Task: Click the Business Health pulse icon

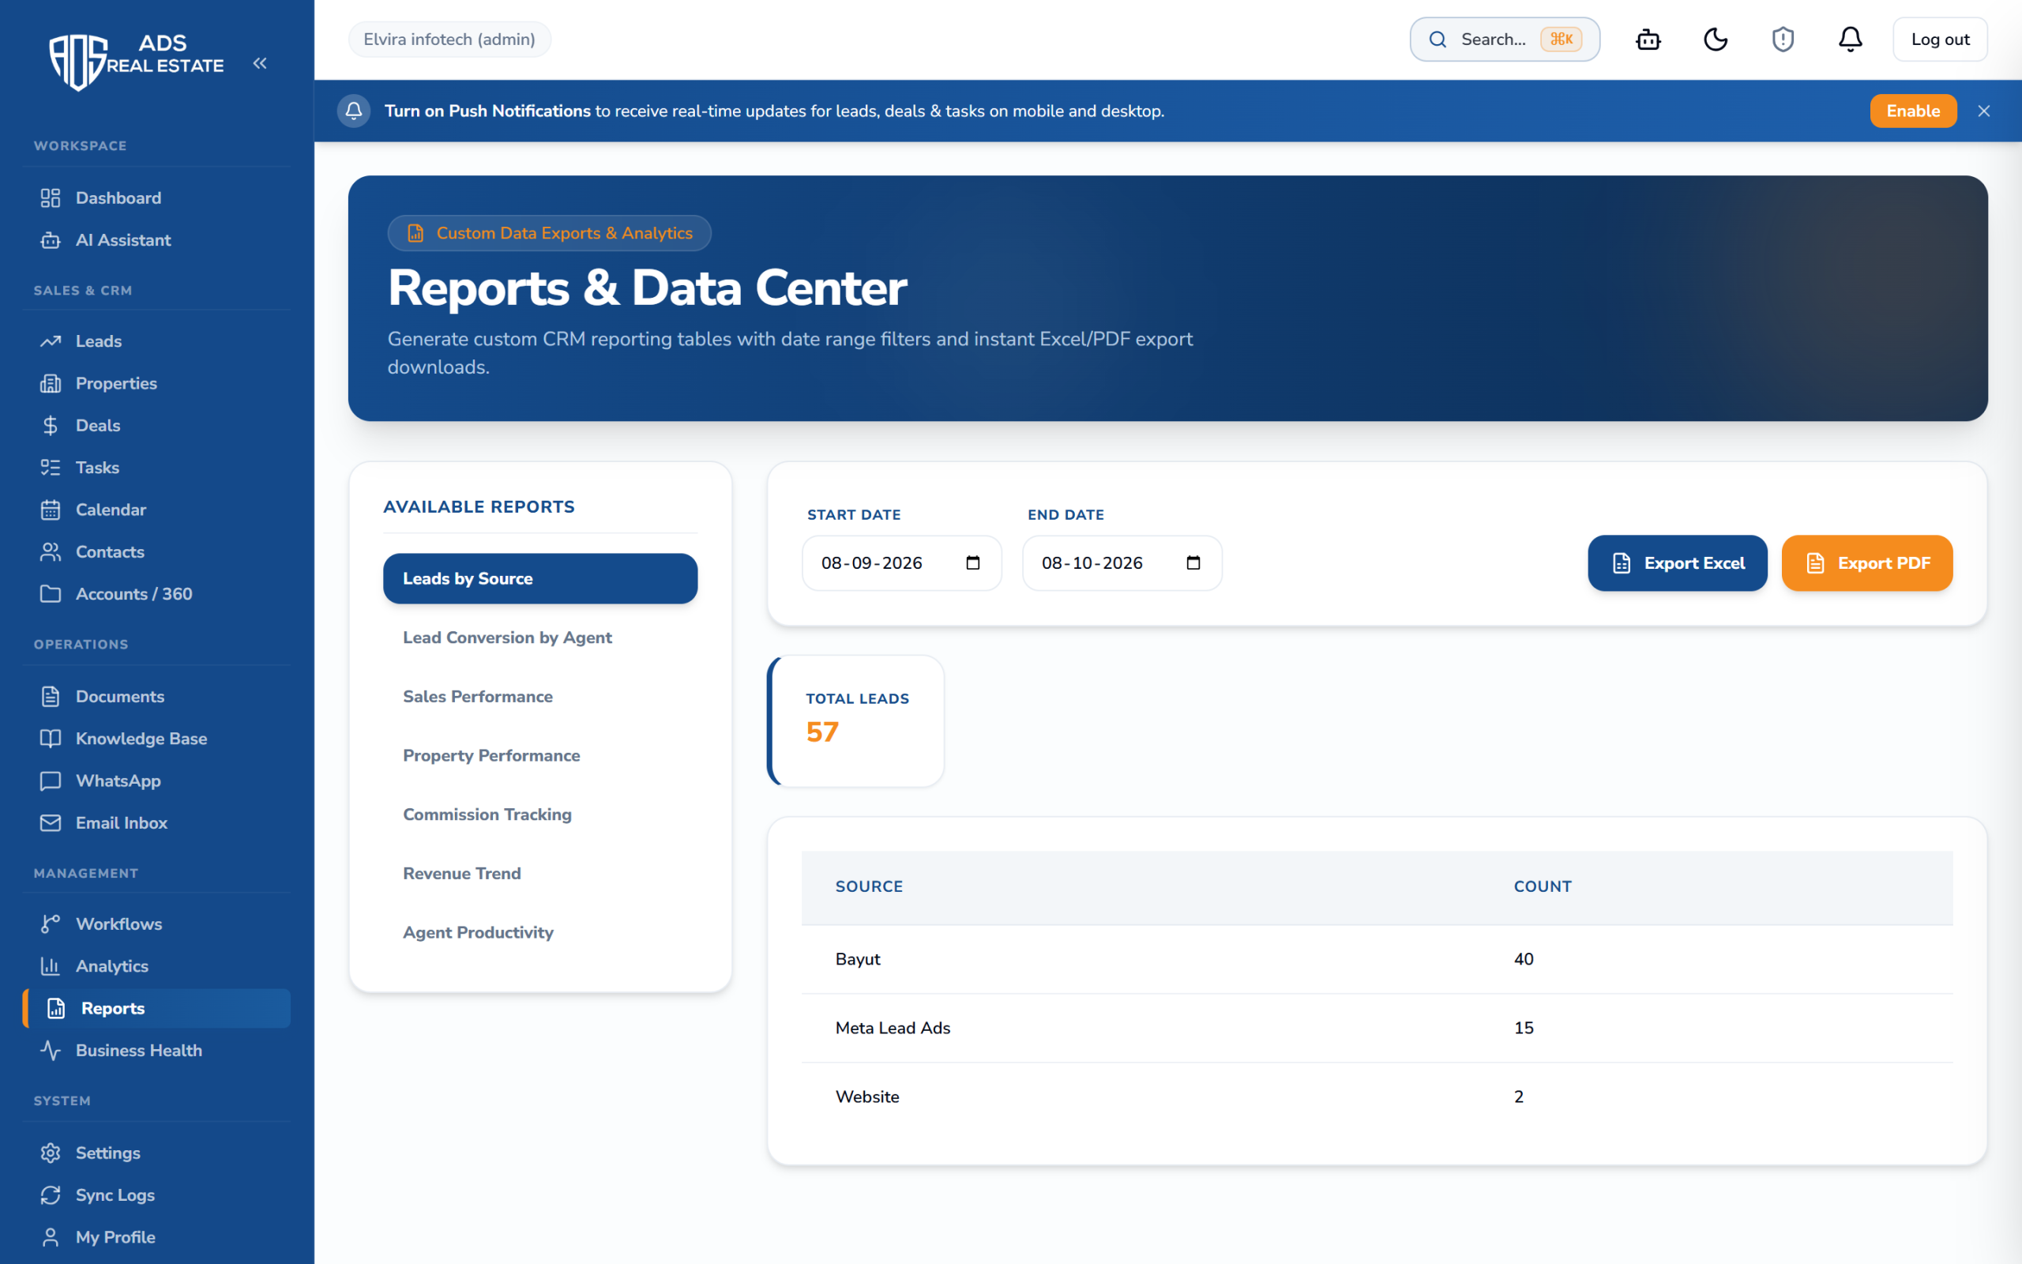Action: point(50,1050)
